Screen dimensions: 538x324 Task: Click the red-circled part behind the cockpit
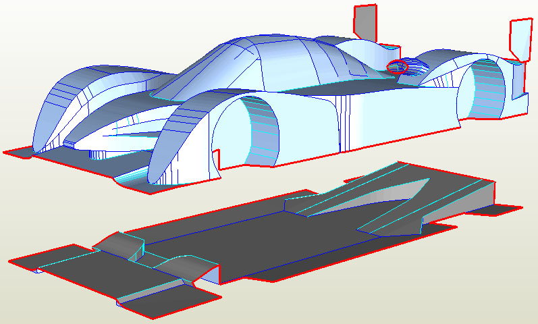click(x=398, y=66)
